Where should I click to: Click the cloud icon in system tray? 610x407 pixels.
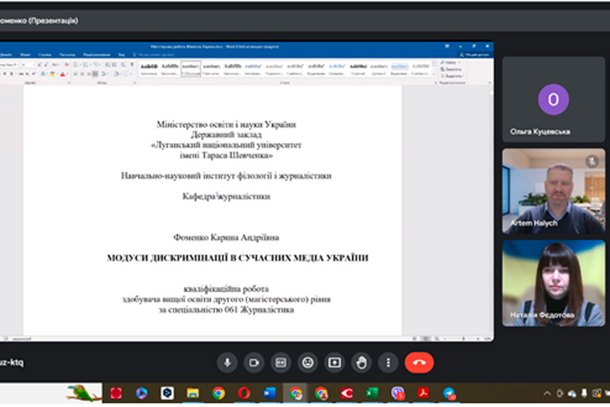(x=572, y=393)
